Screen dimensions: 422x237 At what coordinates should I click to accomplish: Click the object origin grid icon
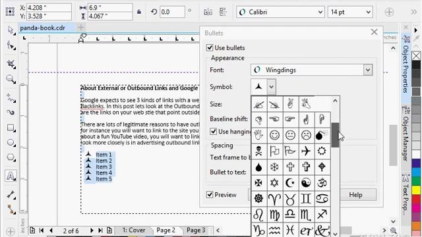click(x=10, y=12)
